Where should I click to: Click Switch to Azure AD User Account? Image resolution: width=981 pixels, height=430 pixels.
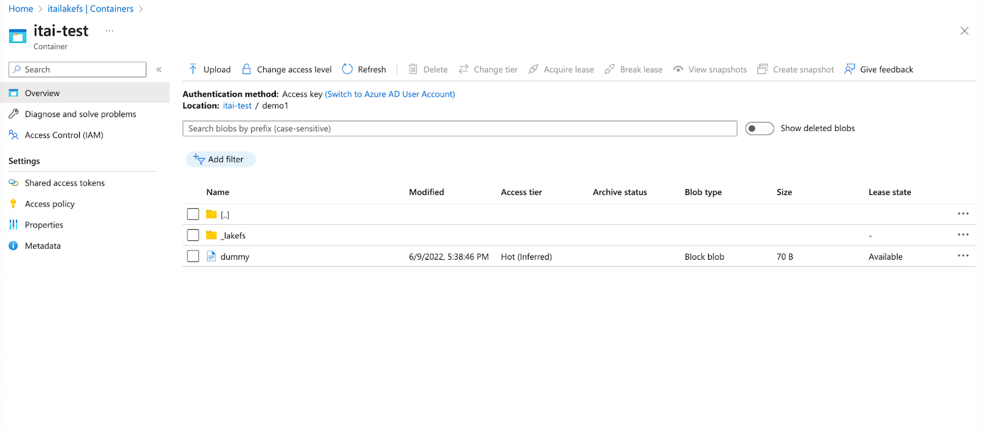point(390,94)
